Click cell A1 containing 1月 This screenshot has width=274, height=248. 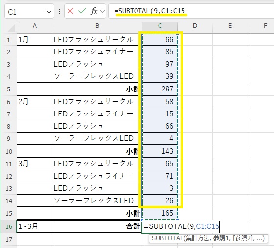(34, 40)
